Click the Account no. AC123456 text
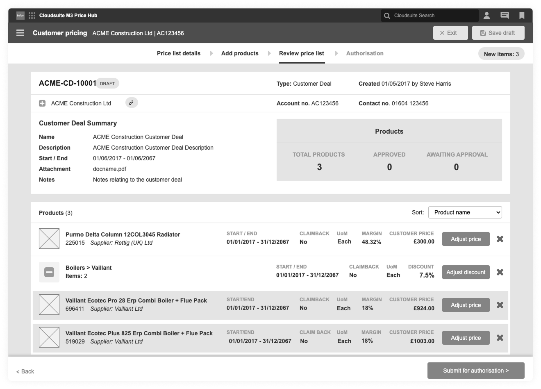This screenshot has width=541, height=389. pos(307,103)
